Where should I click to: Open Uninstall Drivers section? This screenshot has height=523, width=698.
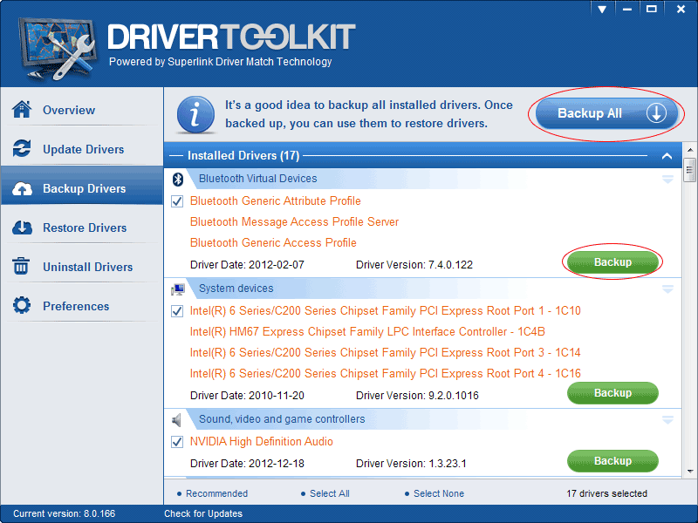(82, 267)
